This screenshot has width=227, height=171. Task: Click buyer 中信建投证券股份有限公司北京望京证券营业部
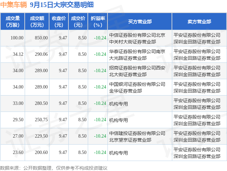pos(137,137)
